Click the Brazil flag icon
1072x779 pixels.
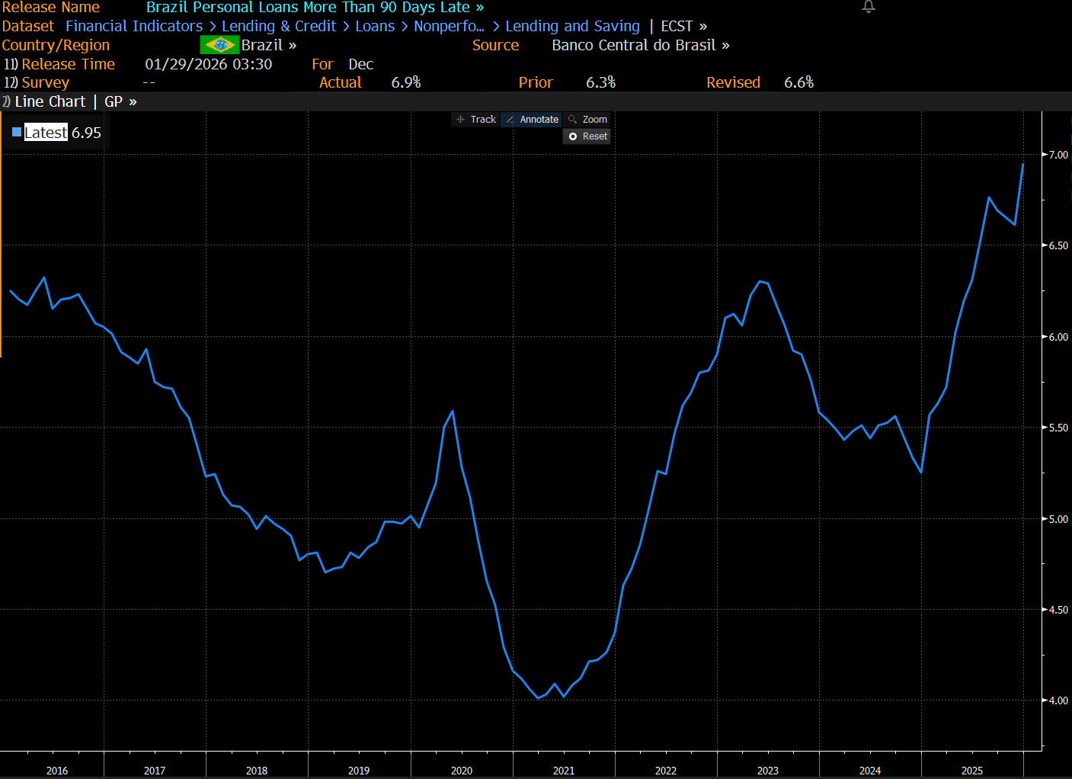tap(219, 45)
